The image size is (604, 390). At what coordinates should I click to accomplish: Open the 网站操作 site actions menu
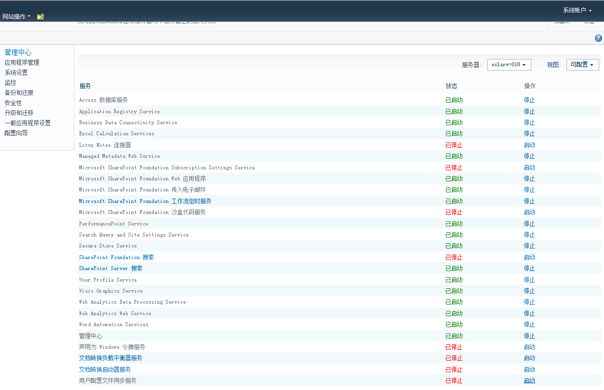pyautogui.click(x=16, y=16)
